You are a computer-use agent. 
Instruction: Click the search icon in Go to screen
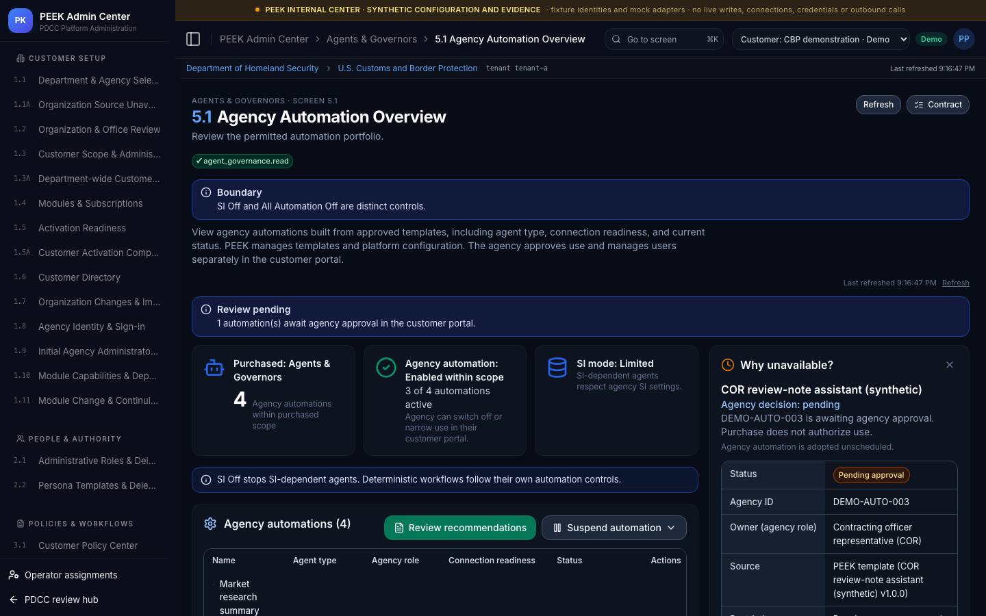coord(616,39)
